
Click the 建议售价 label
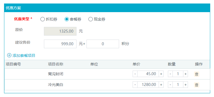click(23, 42)
